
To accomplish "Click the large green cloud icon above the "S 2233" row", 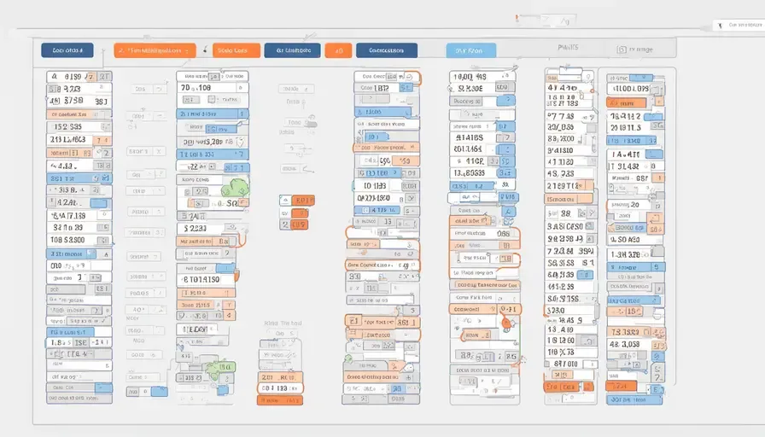I will click(236, 187).
